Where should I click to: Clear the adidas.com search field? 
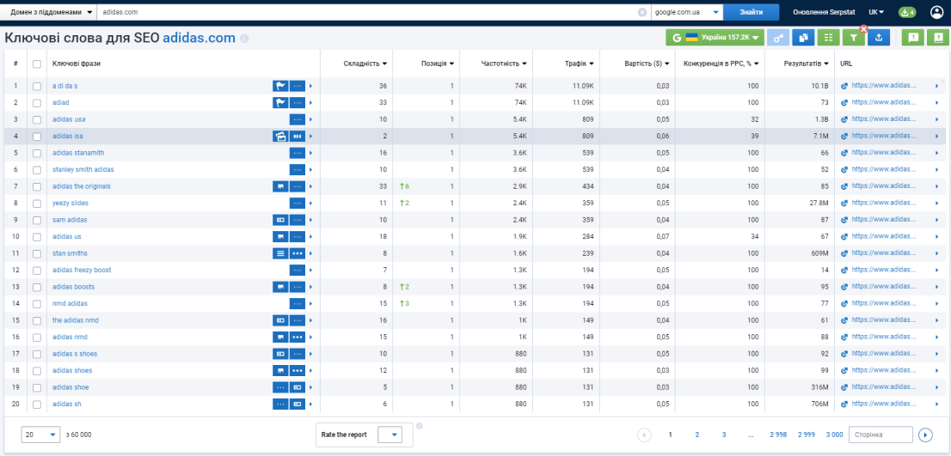point(642,11)
